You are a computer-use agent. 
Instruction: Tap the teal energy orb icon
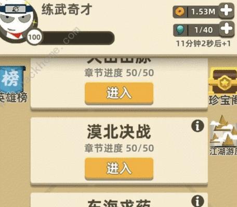point(180,29)
